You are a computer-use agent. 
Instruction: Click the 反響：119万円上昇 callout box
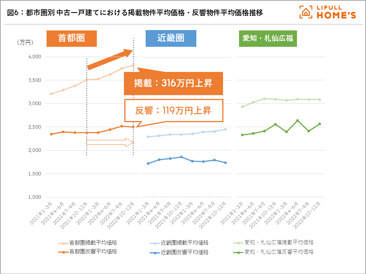(x=173, y=110)
